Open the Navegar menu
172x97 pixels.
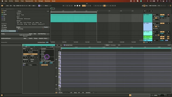click(41, 1)
